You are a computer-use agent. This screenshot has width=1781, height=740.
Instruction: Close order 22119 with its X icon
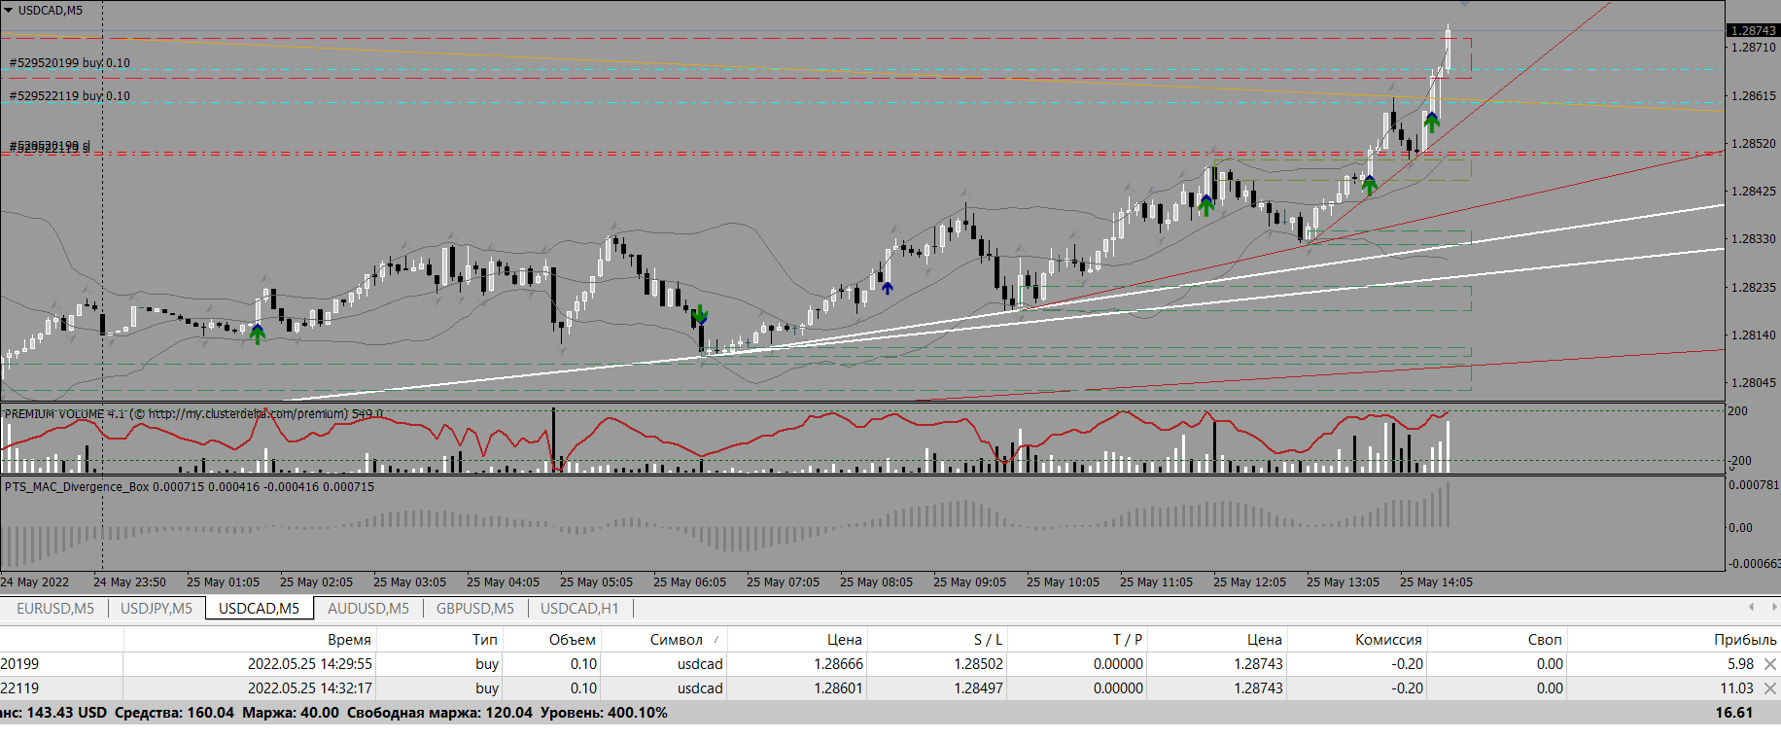1769,688
